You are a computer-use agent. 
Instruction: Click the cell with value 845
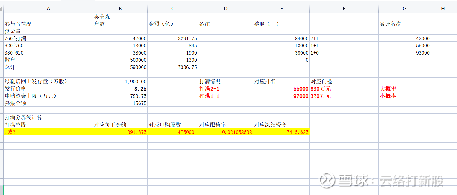(173, 45)
